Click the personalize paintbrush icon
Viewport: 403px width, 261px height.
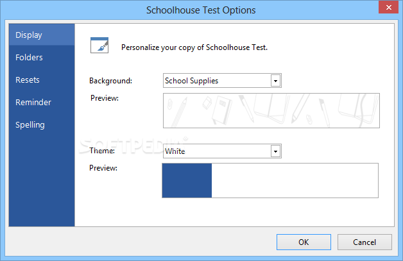99,46
